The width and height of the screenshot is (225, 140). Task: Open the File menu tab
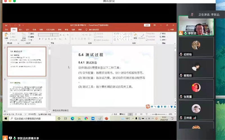tap(6, 29)
